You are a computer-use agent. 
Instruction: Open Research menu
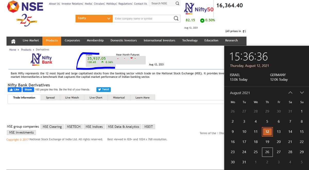(231, 40)
